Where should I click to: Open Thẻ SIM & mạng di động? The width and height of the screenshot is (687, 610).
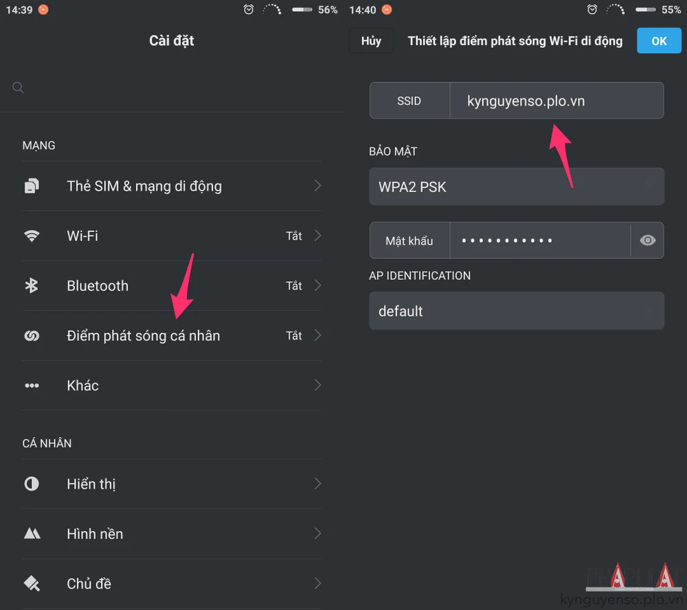144,186
